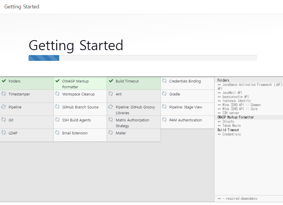Click the Mina SSHD API :: Core entry
283x205 pixels.
[237, 109]
